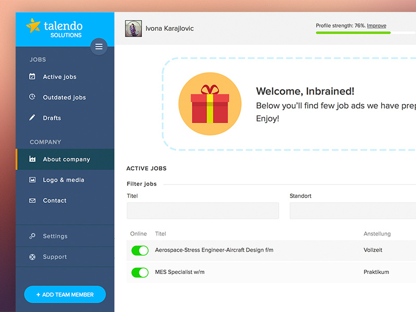Click the Anstellung column header
Image resolution: width=416 pixels, height=312 pixels.
click(377, 233)
